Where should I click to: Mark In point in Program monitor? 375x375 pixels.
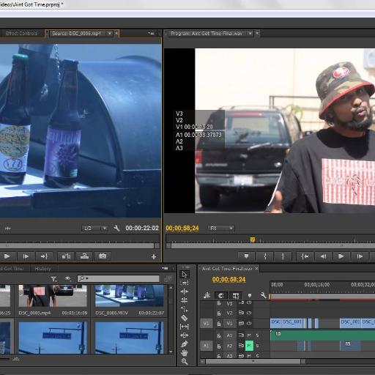tap(265, 256)
